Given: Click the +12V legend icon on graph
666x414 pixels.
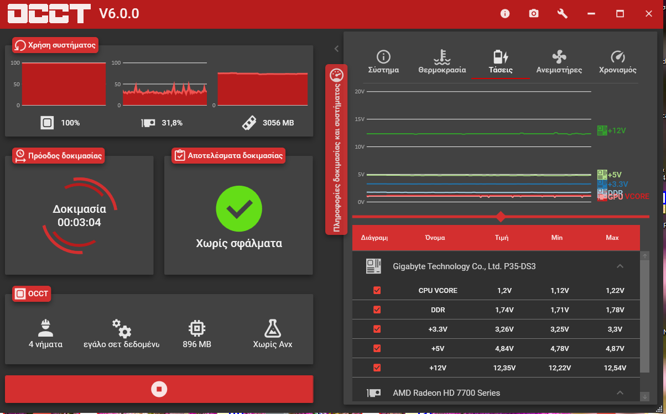Looking at the screenshot, I should 602,130.
